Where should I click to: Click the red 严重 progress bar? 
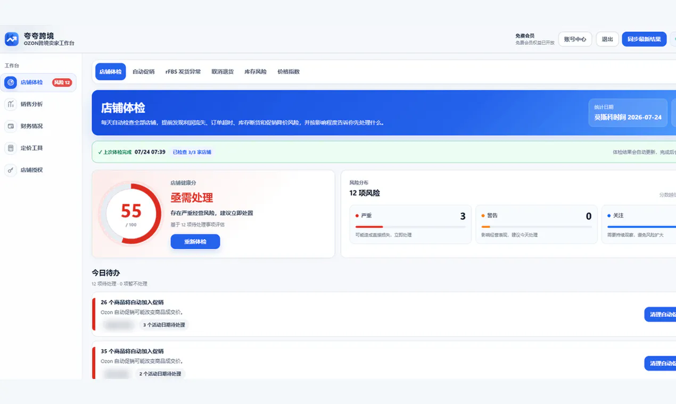(x=369, y=227)
